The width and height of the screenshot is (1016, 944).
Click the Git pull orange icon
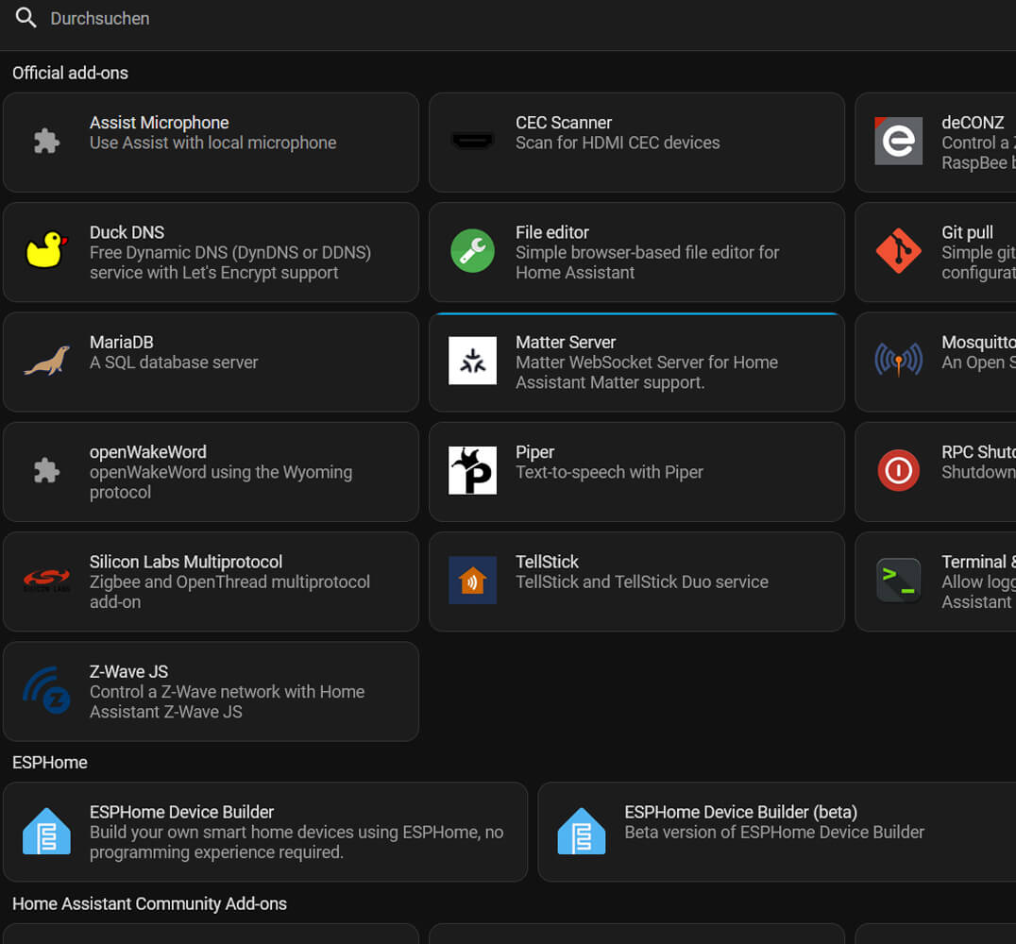(x=898, y=252)
